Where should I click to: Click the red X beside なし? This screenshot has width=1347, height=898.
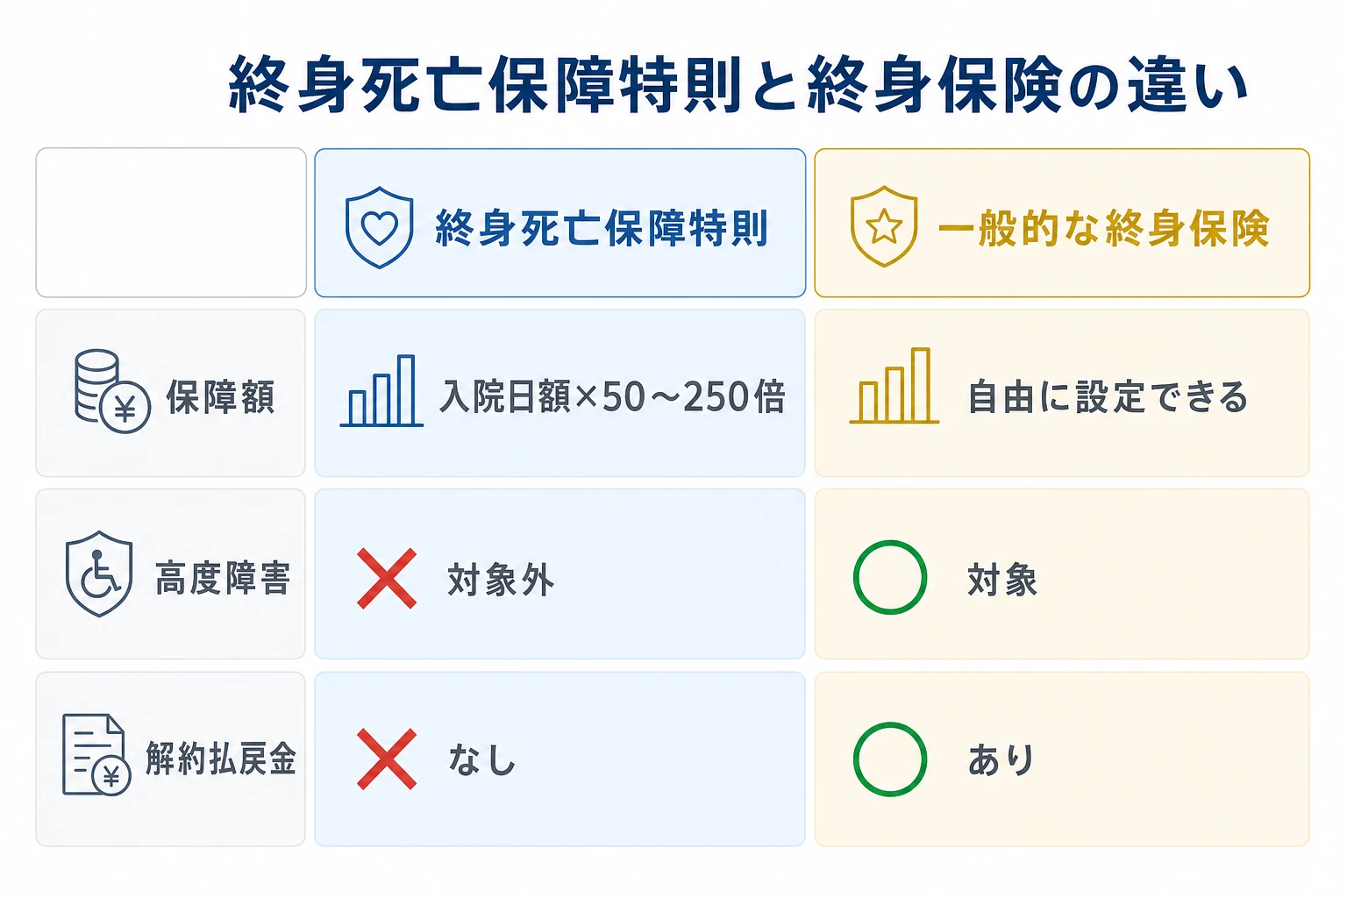click(x=387, y=759)
